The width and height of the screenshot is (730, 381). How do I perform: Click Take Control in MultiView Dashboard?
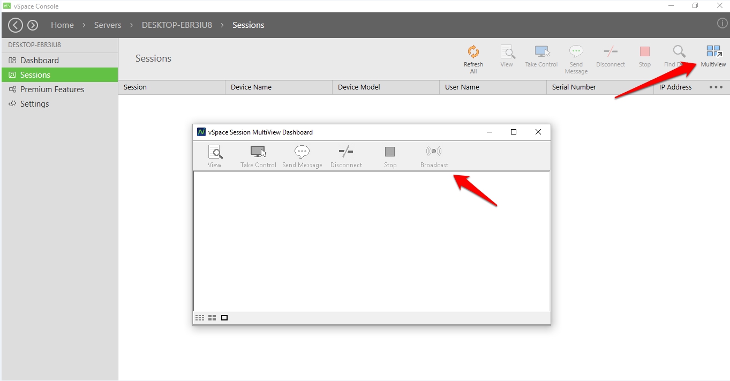[x=258, y=156]
